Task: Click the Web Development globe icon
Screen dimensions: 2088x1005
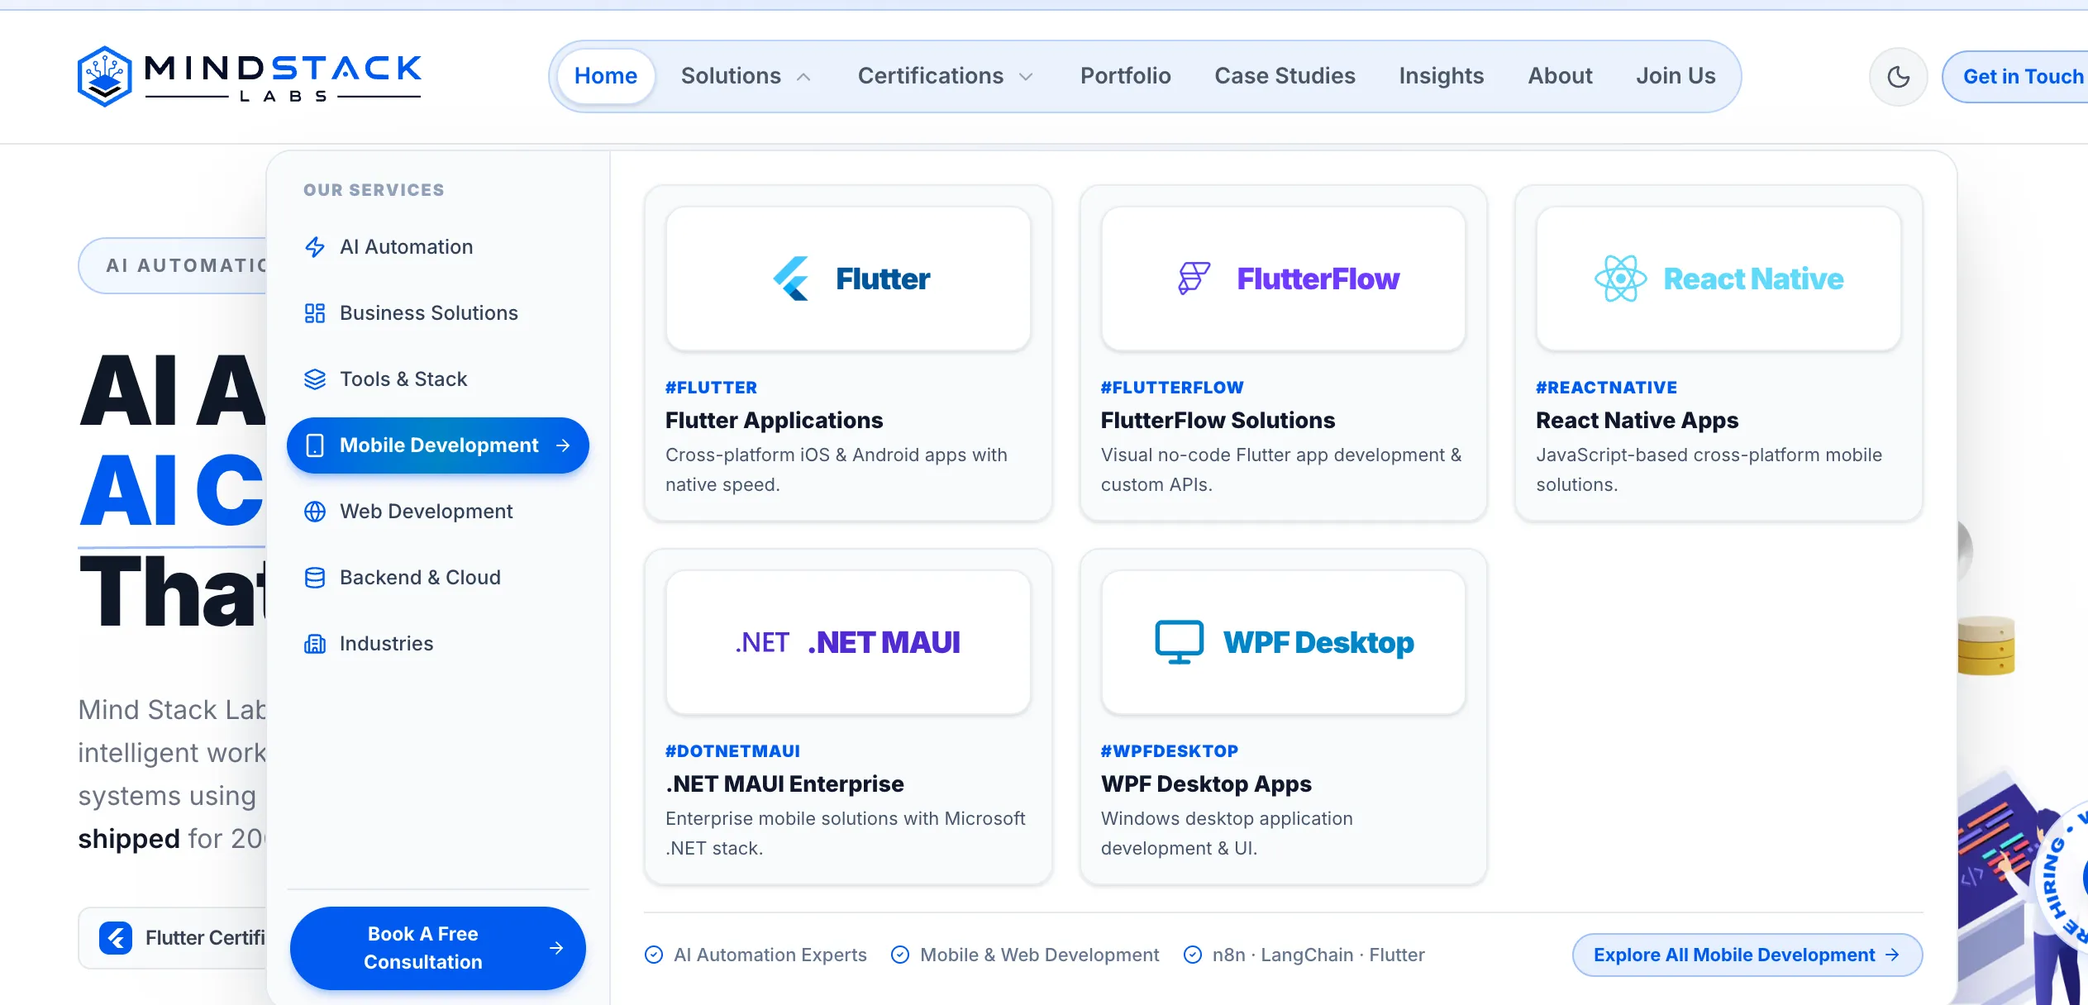Action: [315, 512]
